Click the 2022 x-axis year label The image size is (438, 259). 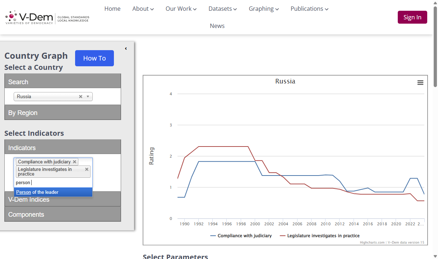coord(410,224)
